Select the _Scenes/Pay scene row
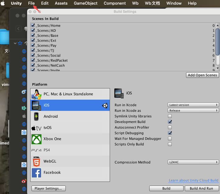 coord(123,45)
